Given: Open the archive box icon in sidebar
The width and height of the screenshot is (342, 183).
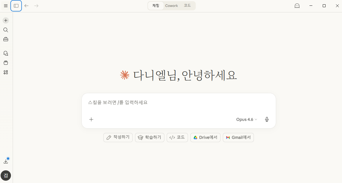Looking at the screenshot, I should 6,62.
